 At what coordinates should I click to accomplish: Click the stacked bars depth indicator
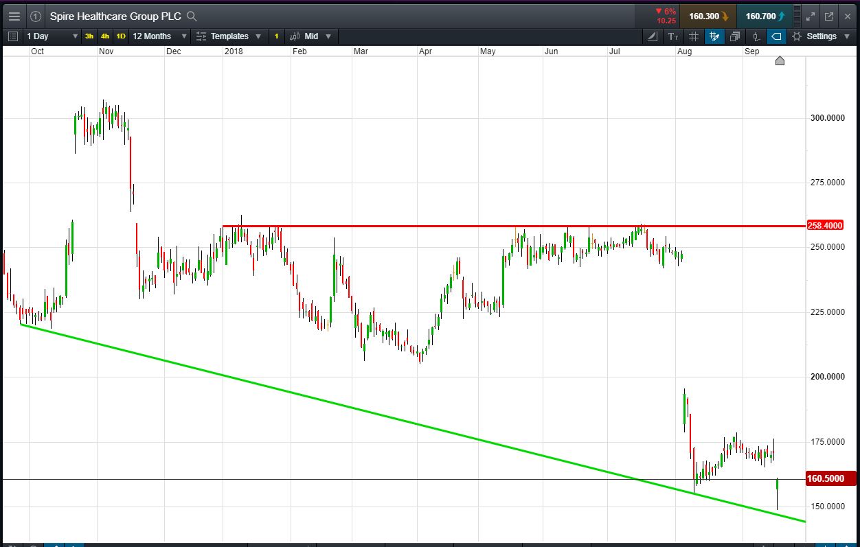(796, 16)
